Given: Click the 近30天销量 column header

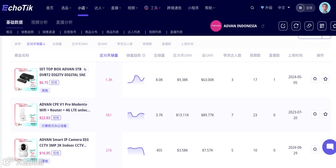Looking at the screenshot, I should [x=109, y=55].
